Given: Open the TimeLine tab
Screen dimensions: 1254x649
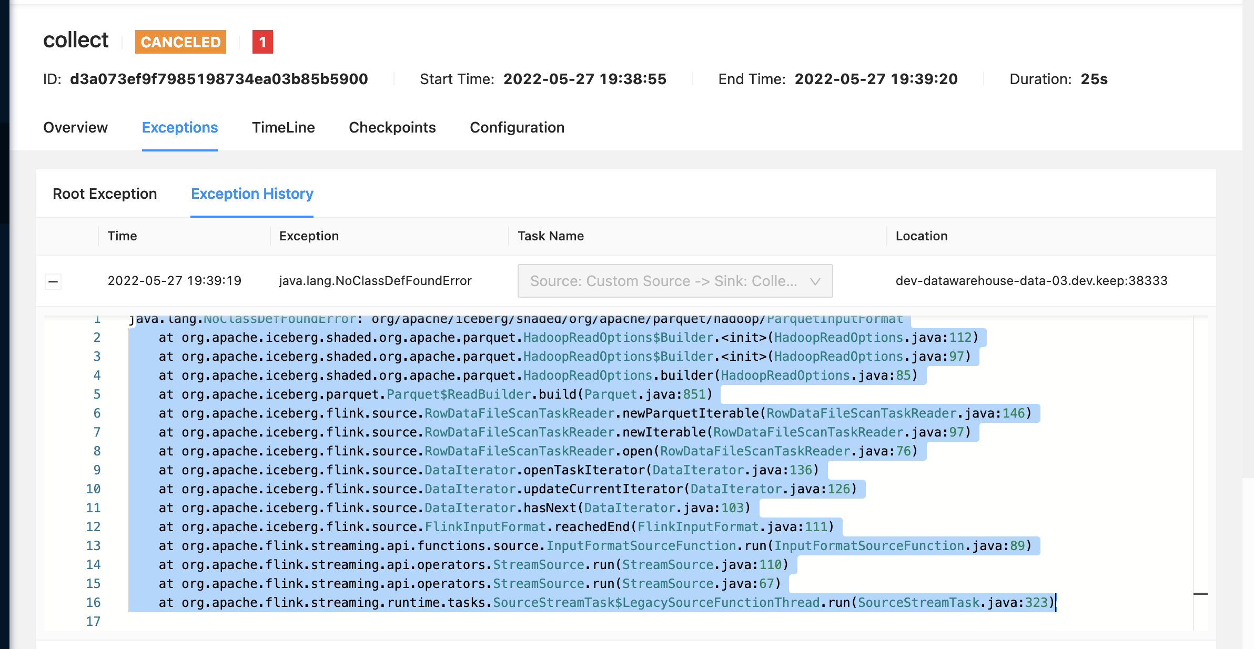Looking at the screenshot, I should coord(284,127).
